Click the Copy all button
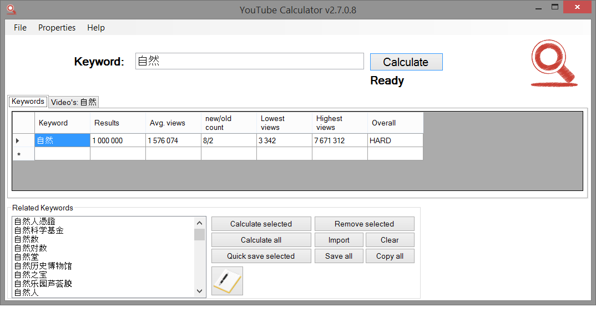596x317 pixels. [390, 256]
